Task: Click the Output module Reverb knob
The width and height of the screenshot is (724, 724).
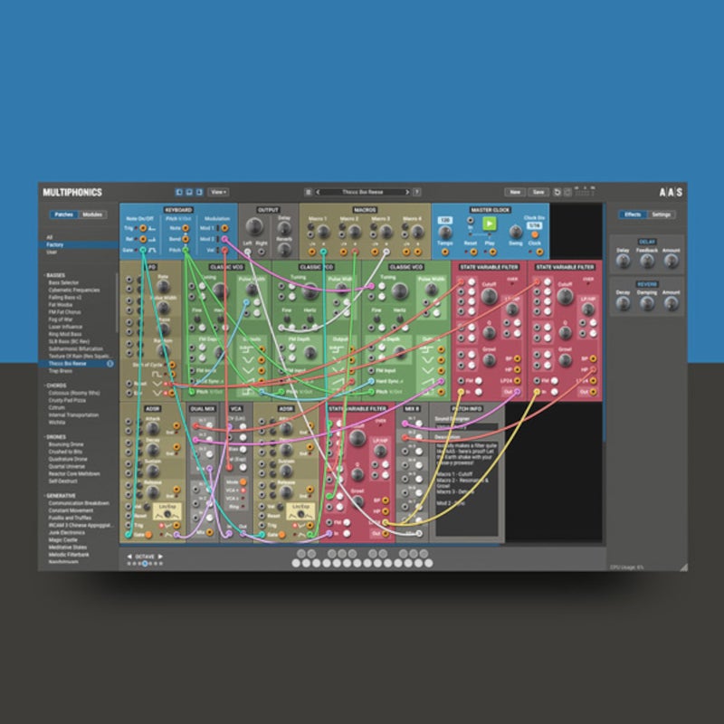Action: 284,250
